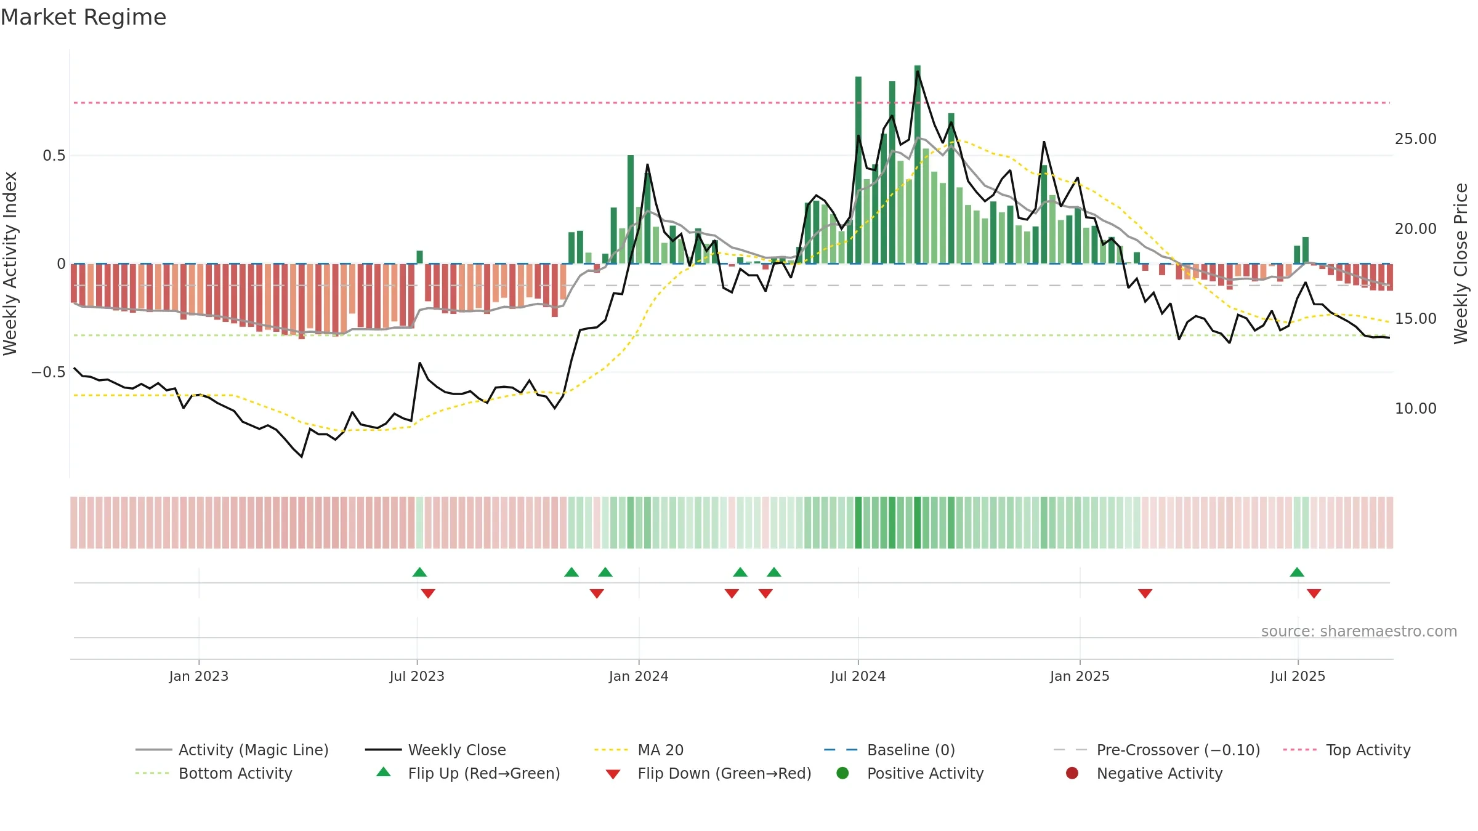Select the Positive Activity legend entry
The width and height of the screenshot is (1478, 831).
click(x=910, y=773)
